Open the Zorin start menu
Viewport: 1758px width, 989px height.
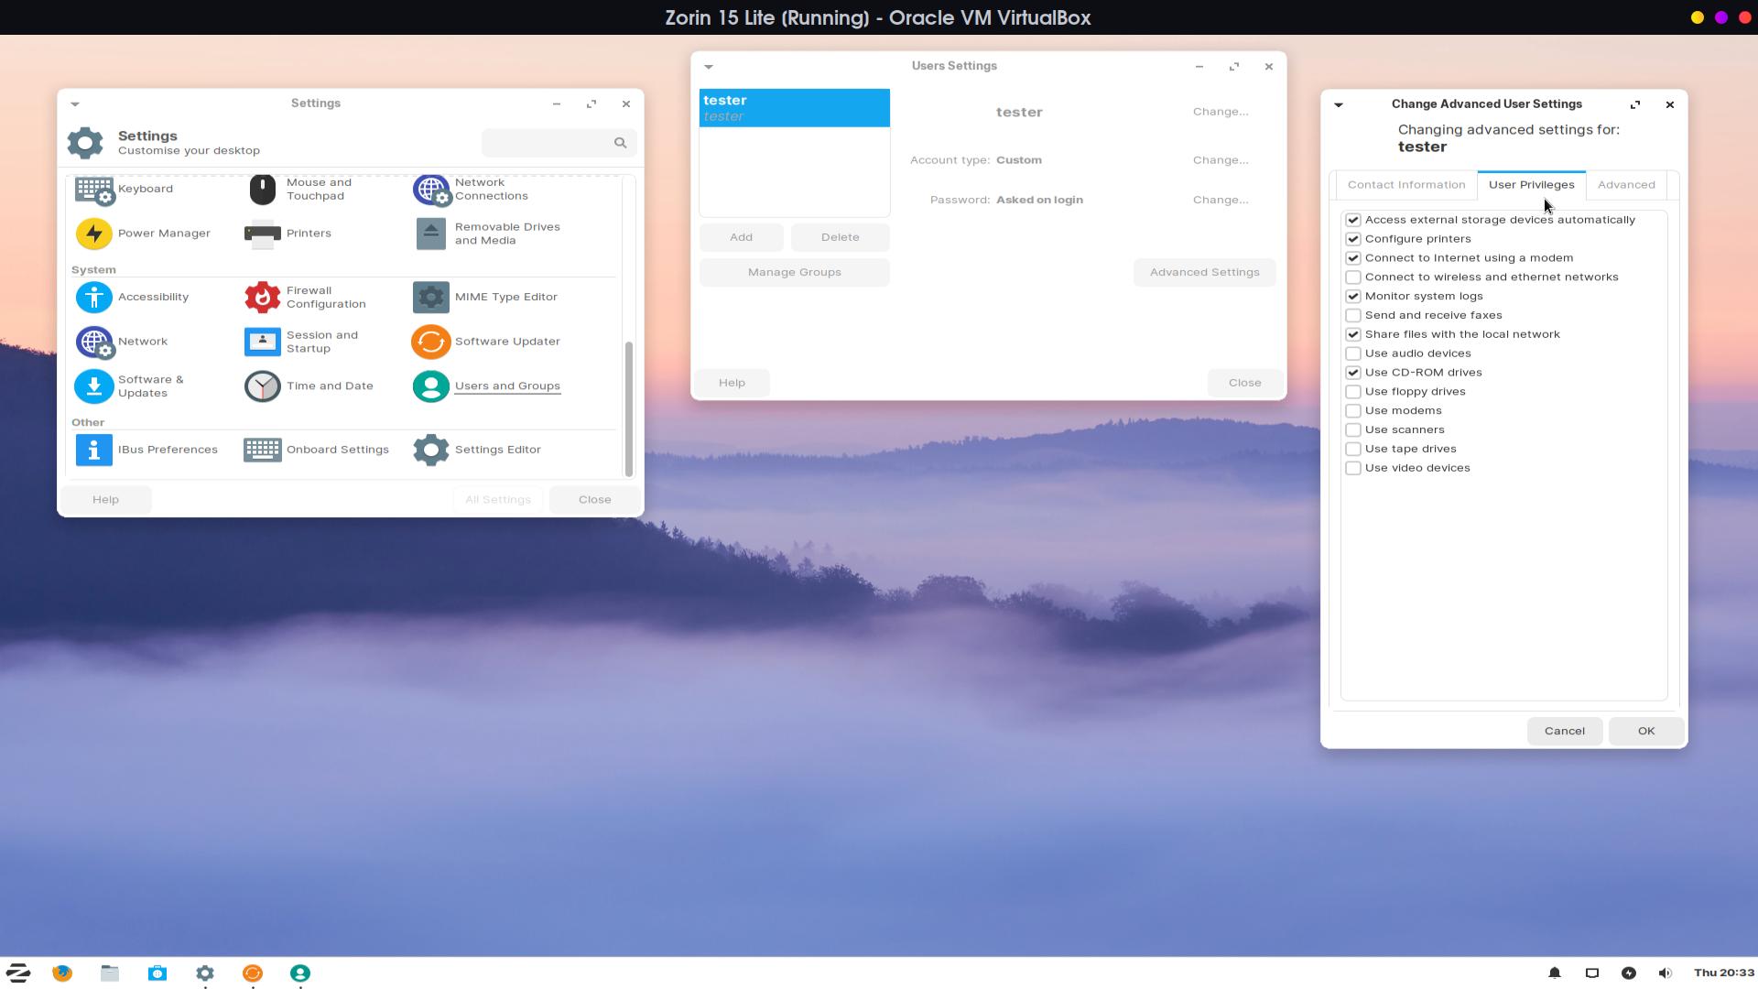click(x=18, y=973)
